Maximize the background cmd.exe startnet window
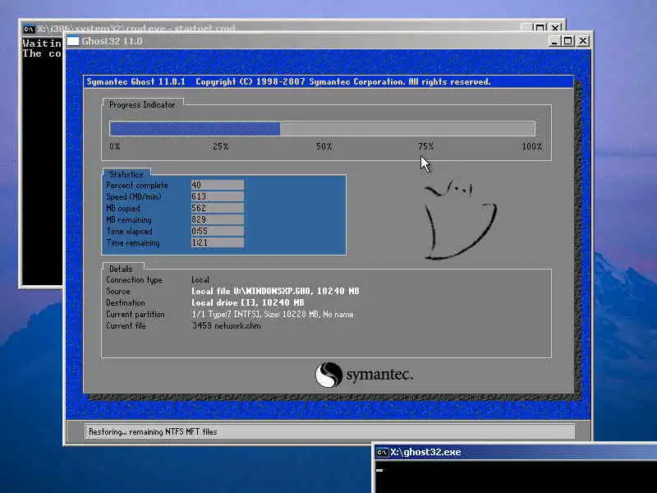Screen dimensions: 657x493 (540, 28)
